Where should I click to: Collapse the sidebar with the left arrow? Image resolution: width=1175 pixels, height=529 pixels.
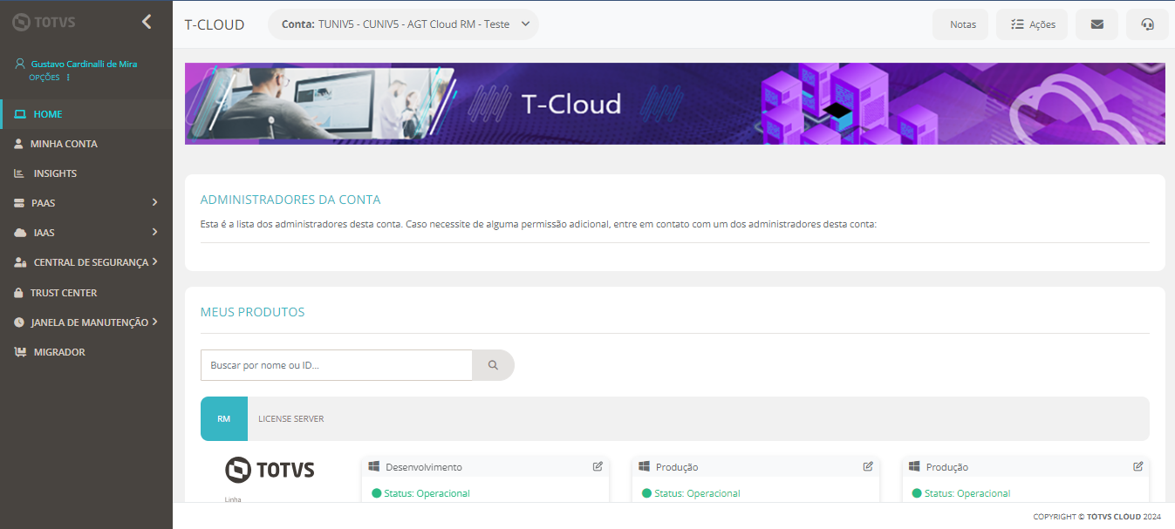click(x=147, y=22)
